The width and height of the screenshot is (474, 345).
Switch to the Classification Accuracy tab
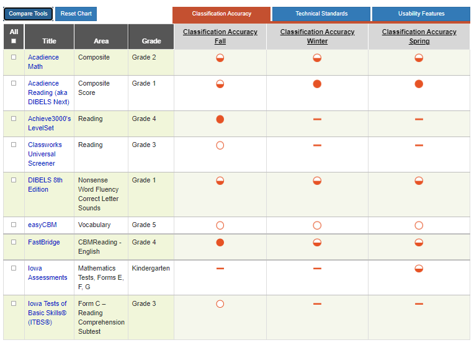[221, 14]
